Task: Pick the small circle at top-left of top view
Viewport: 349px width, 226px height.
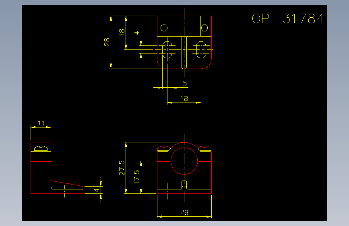Action: tap(164, 28)
